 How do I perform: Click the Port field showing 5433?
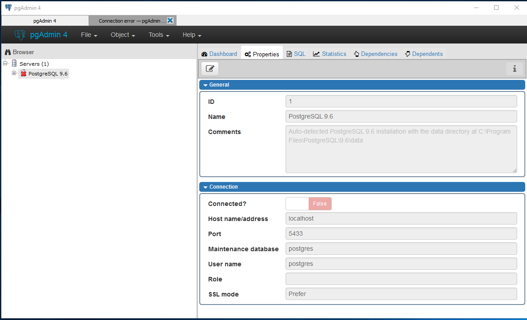click(x=401, y=233)
